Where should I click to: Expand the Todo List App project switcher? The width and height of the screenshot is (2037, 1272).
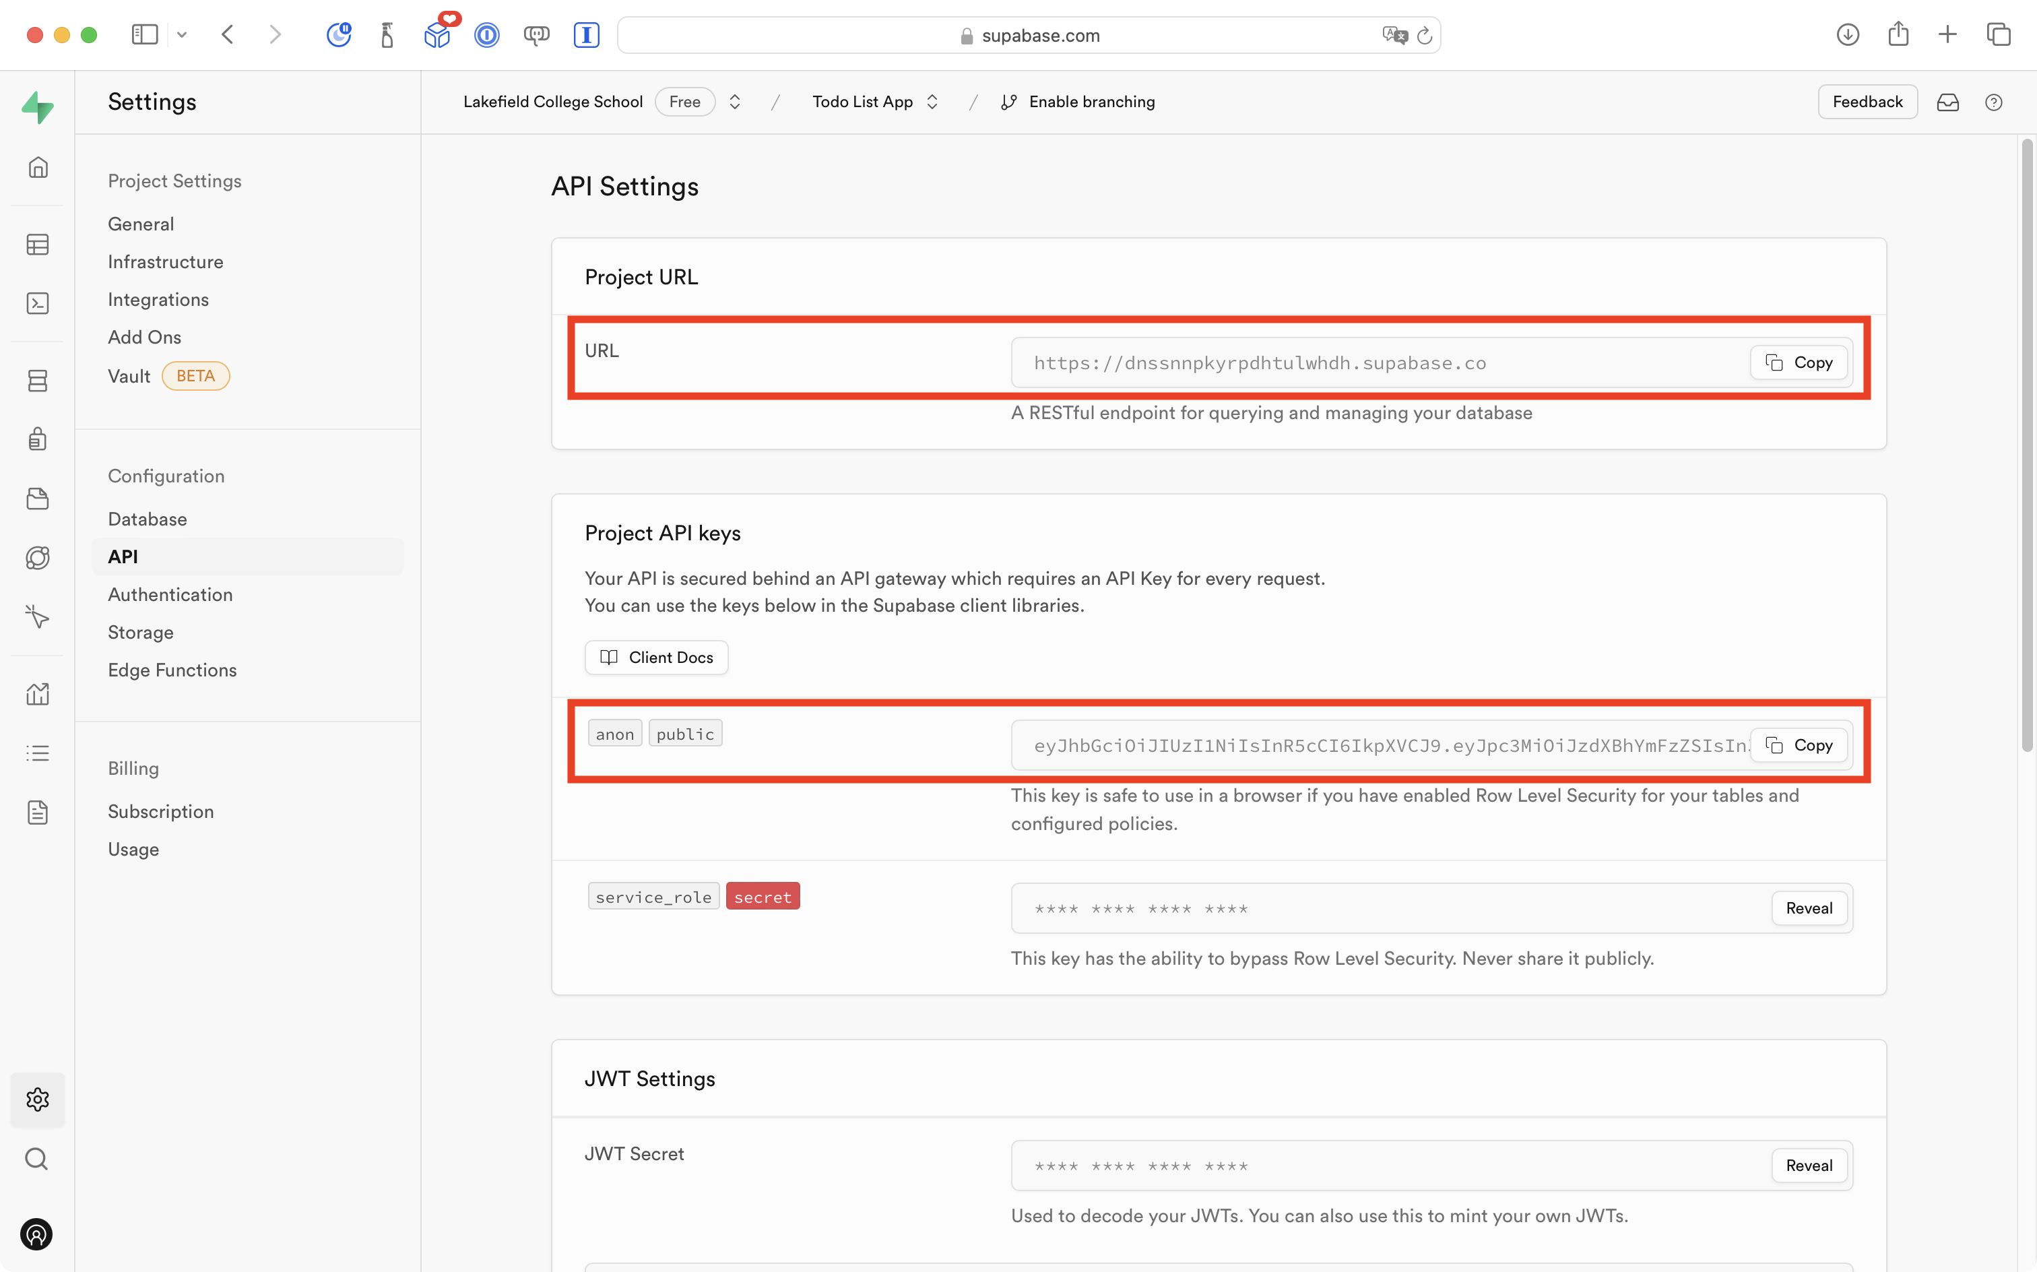(x=932, y=102)
